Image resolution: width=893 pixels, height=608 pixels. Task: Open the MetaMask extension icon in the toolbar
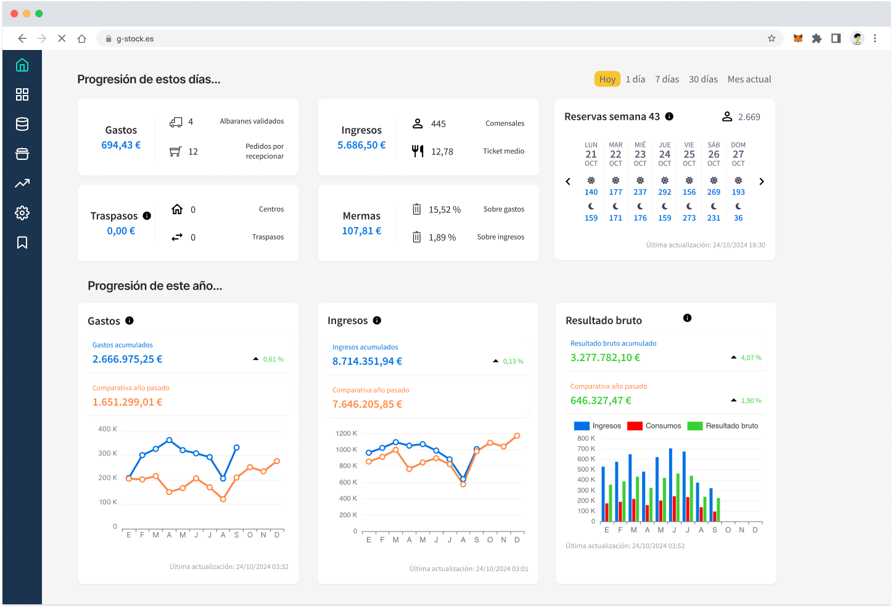pyautogui.click(x=797, y=38)
